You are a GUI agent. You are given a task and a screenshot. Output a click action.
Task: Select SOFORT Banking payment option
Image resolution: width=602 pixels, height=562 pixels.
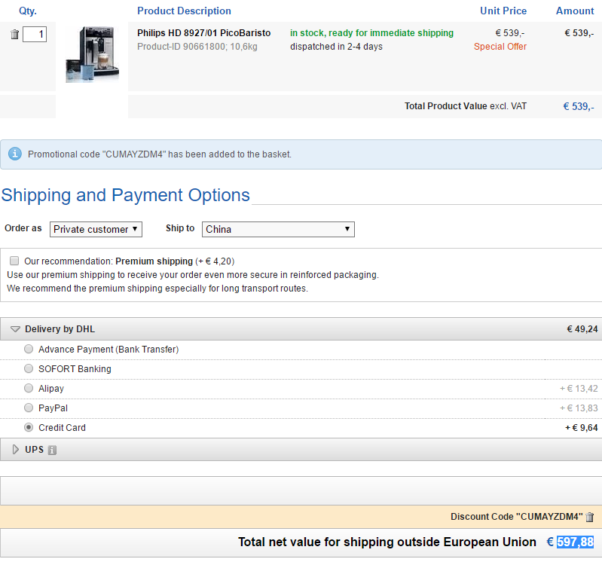click(29, 368)
